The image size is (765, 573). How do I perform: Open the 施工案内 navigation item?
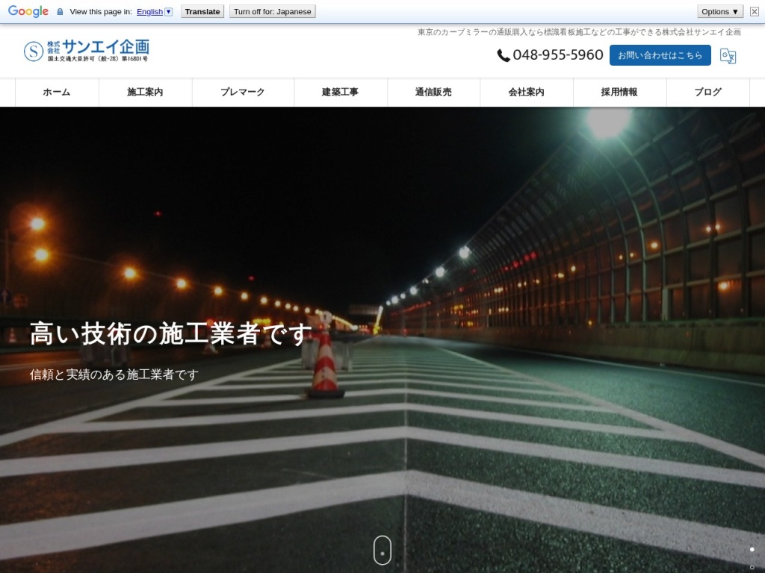click(x=145, y=93)
